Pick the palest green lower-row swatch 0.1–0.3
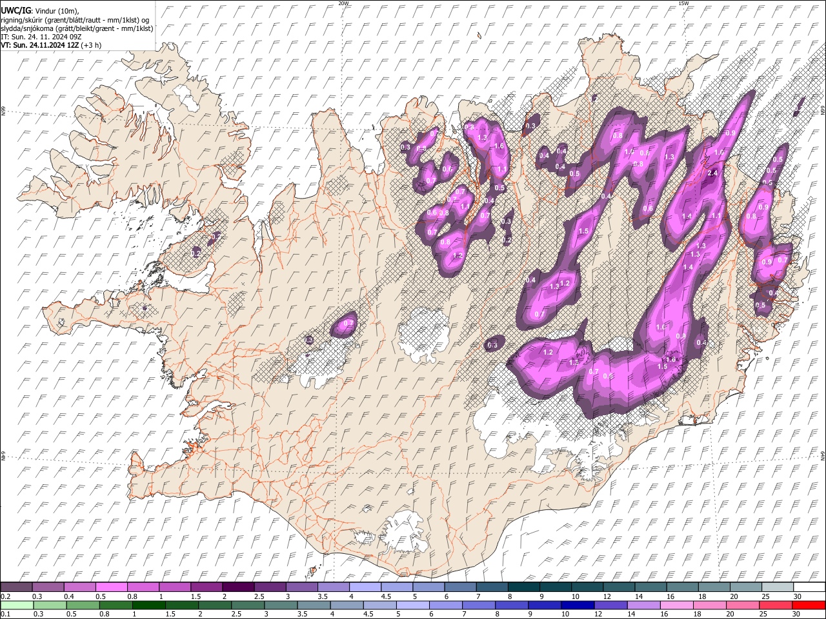826x619 pixels. (x=17, y=605)
